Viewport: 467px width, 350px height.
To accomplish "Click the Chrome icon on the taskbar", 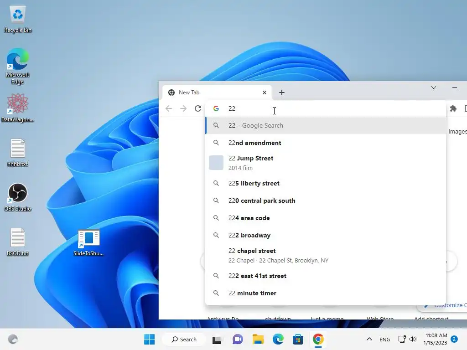I will 318,339.
